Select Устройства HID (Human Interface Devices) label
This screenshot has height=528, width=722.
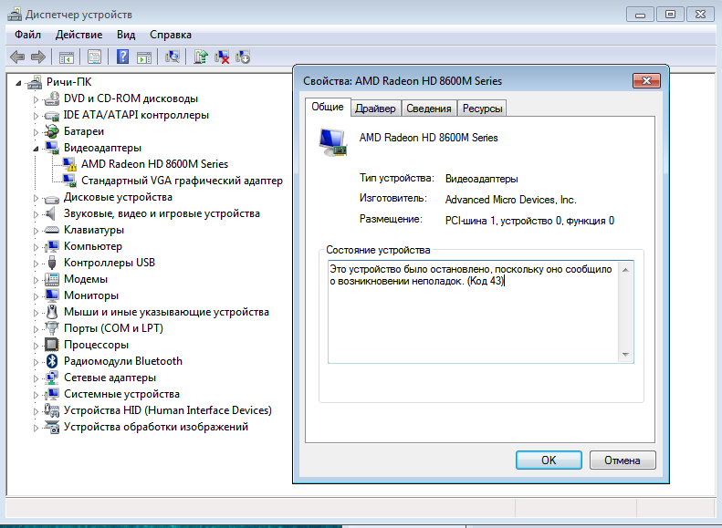(x=168, y=410)
